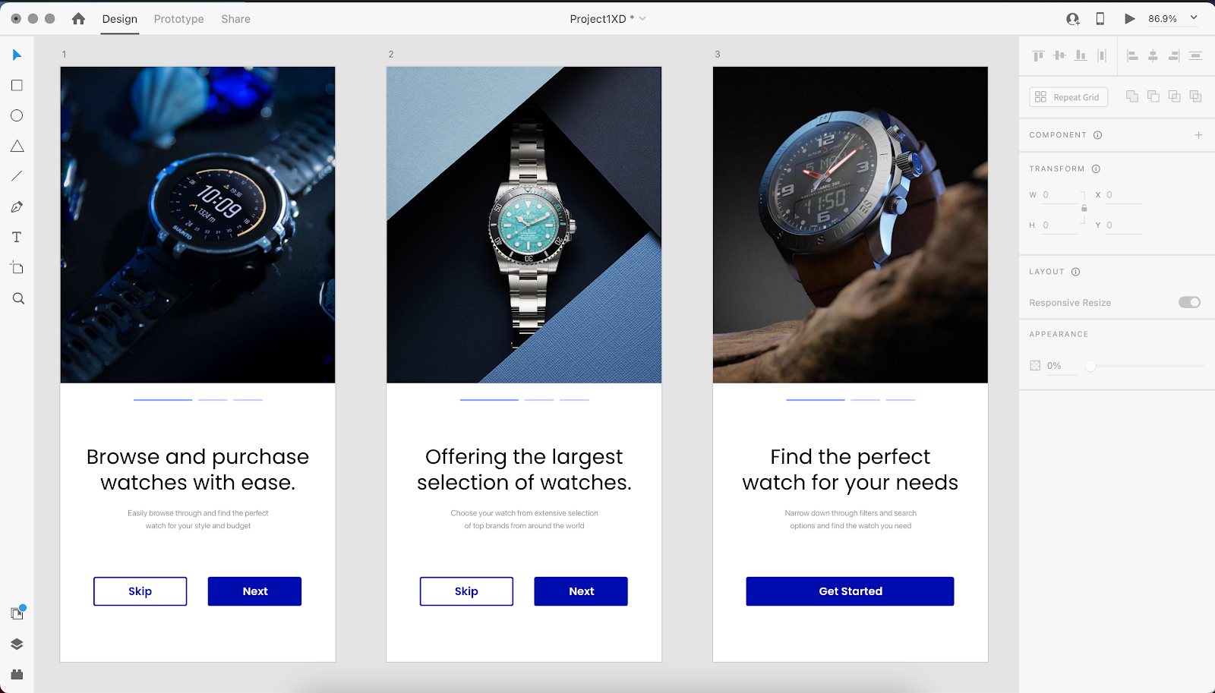Click the Home icon
The height and width of the screenshot is (693, 1215).
(78, 18)
